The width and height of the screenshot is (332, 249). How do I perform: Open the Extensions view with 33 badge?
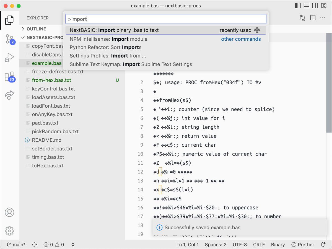pyautogui.click(x=9, y=77)
